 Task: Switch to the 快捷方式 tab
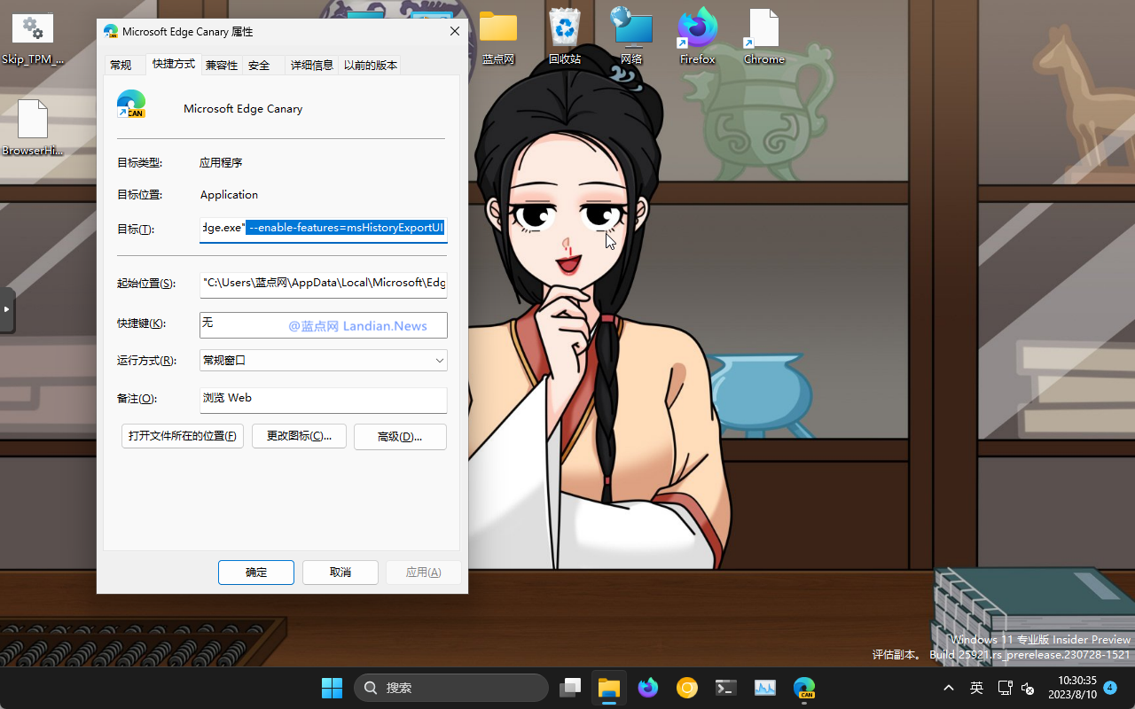(x=174, y=64)
